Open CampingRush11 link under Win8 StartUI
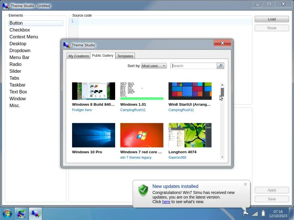This screenshot has height=220, width=294. [x=181, y=110]
